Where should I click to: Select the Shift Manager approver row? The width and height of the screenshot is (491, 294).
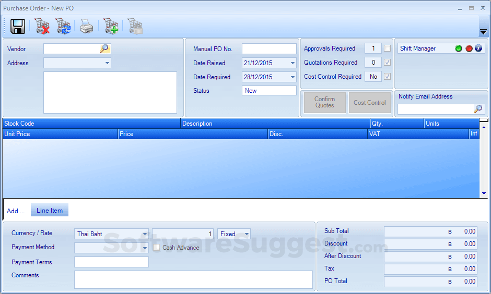[441, 48]
